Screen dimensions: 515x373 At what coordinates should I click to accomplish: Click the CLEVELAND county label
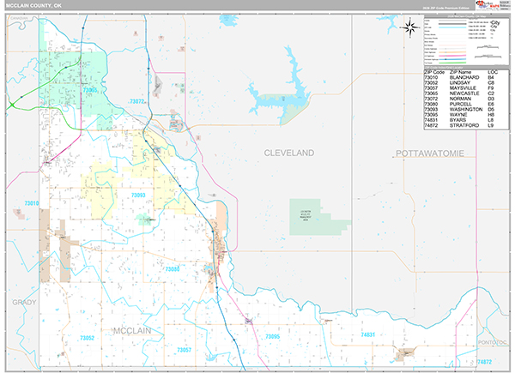coord(288,152)
